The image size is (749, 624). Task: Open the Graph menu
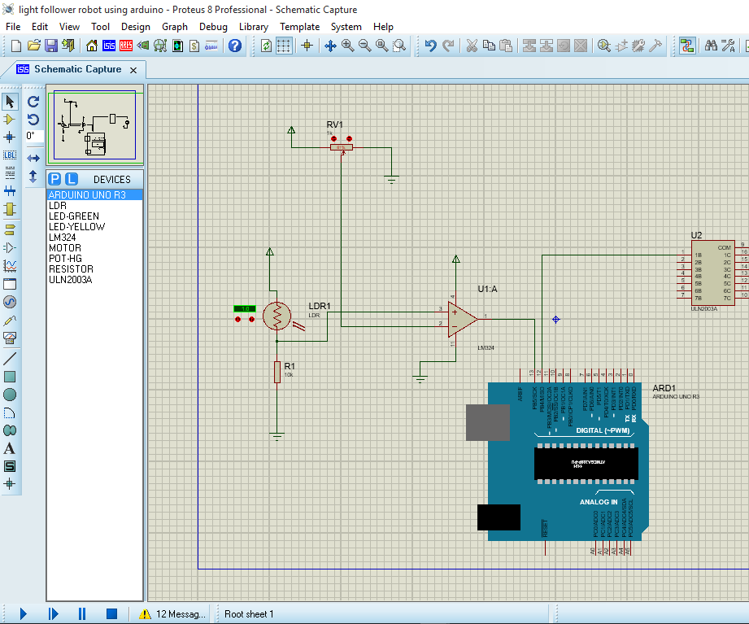(x=174, y=27)
